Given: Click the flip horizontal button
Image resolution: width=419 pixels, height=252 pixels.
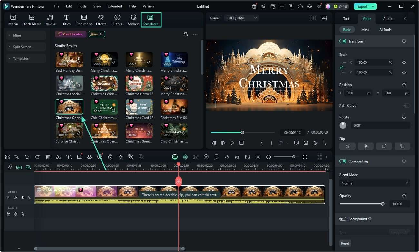Looking at the screenshot, I should pos(347,146).
